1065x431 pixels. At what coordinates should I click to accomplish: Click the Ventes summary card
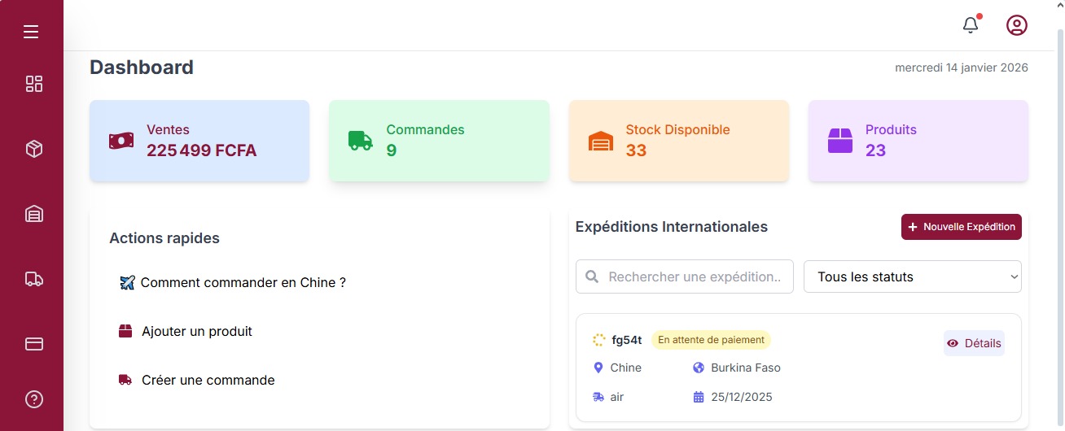(199, 141)
